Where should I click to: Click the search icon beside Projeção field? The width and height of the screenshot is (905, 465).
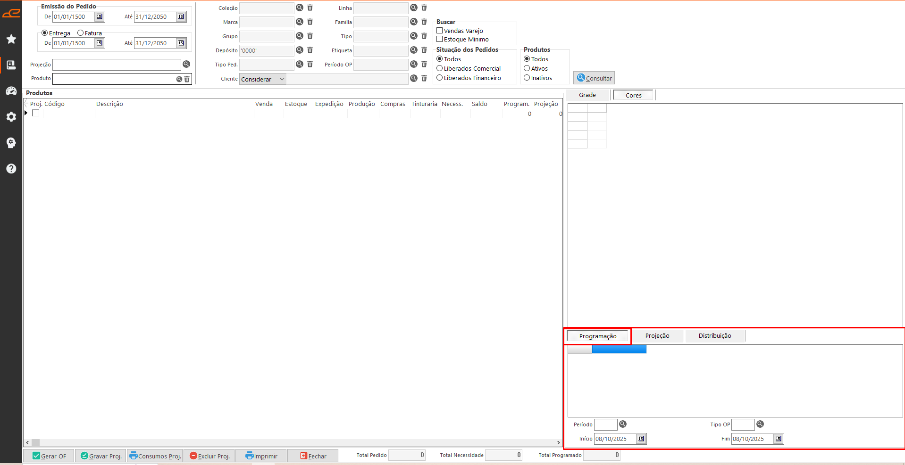click(186, 64)
